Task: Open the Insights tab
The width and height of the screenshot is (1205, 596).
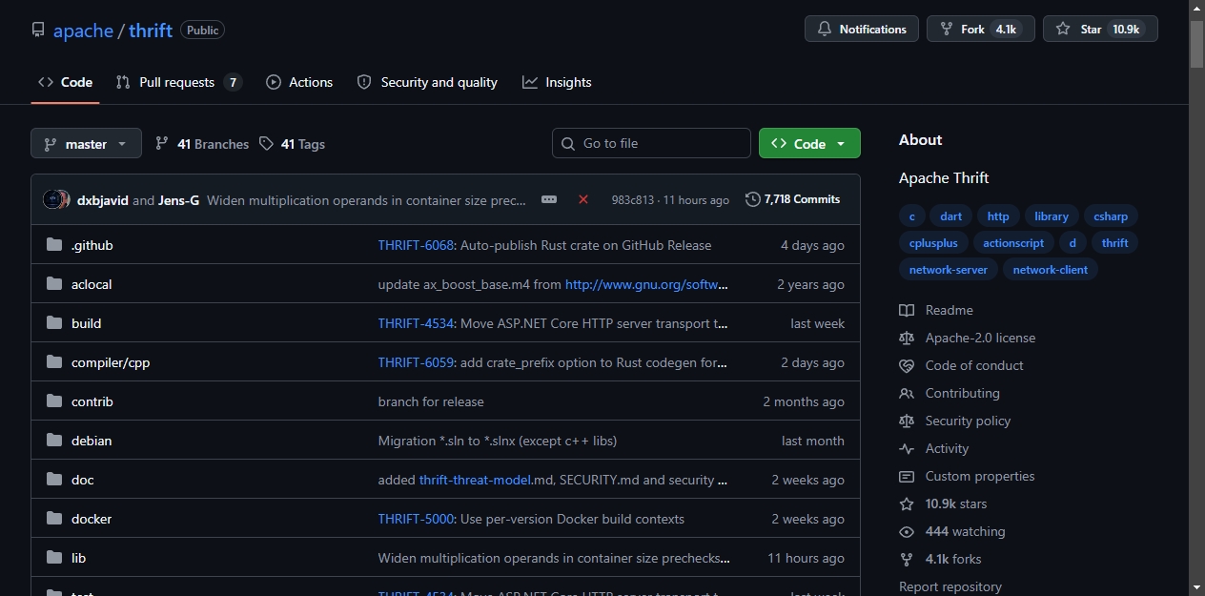Action: click(557, 82)
